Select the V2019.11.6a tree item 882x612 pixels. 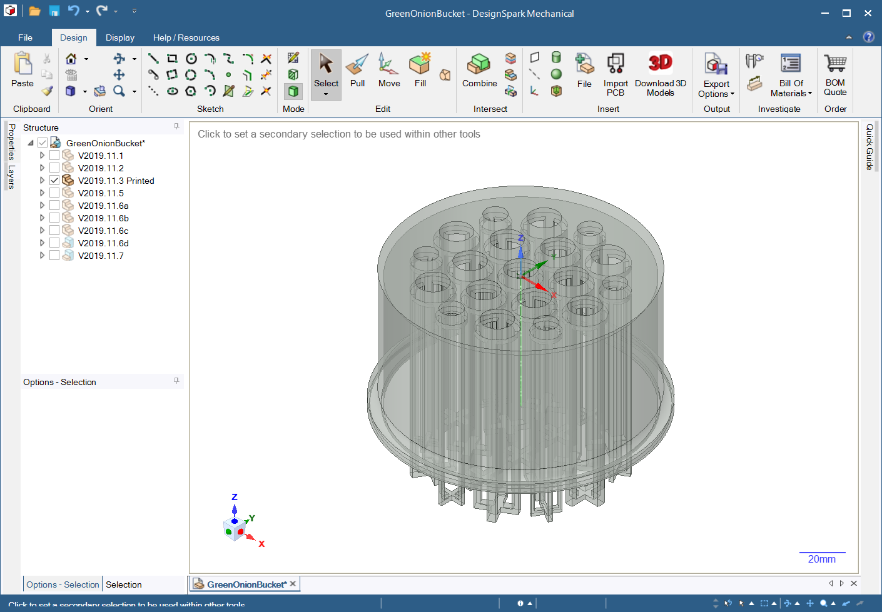[103, 206]
